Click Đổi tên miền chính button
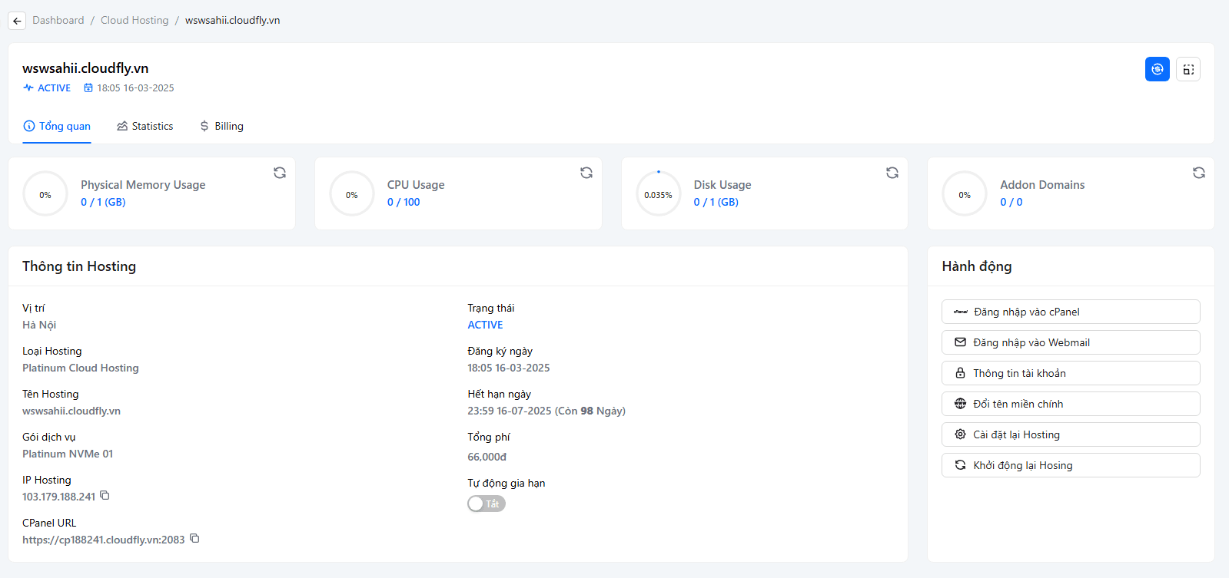This screenshot has height=578, width=1229. pyautogui.click(x=1070, y=404)
